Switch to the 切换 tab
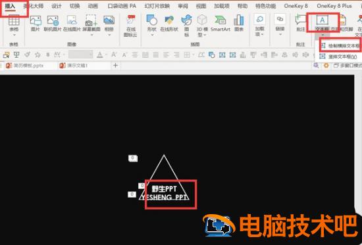This screenshot has width=362, height=245. [x=74, y=6]
